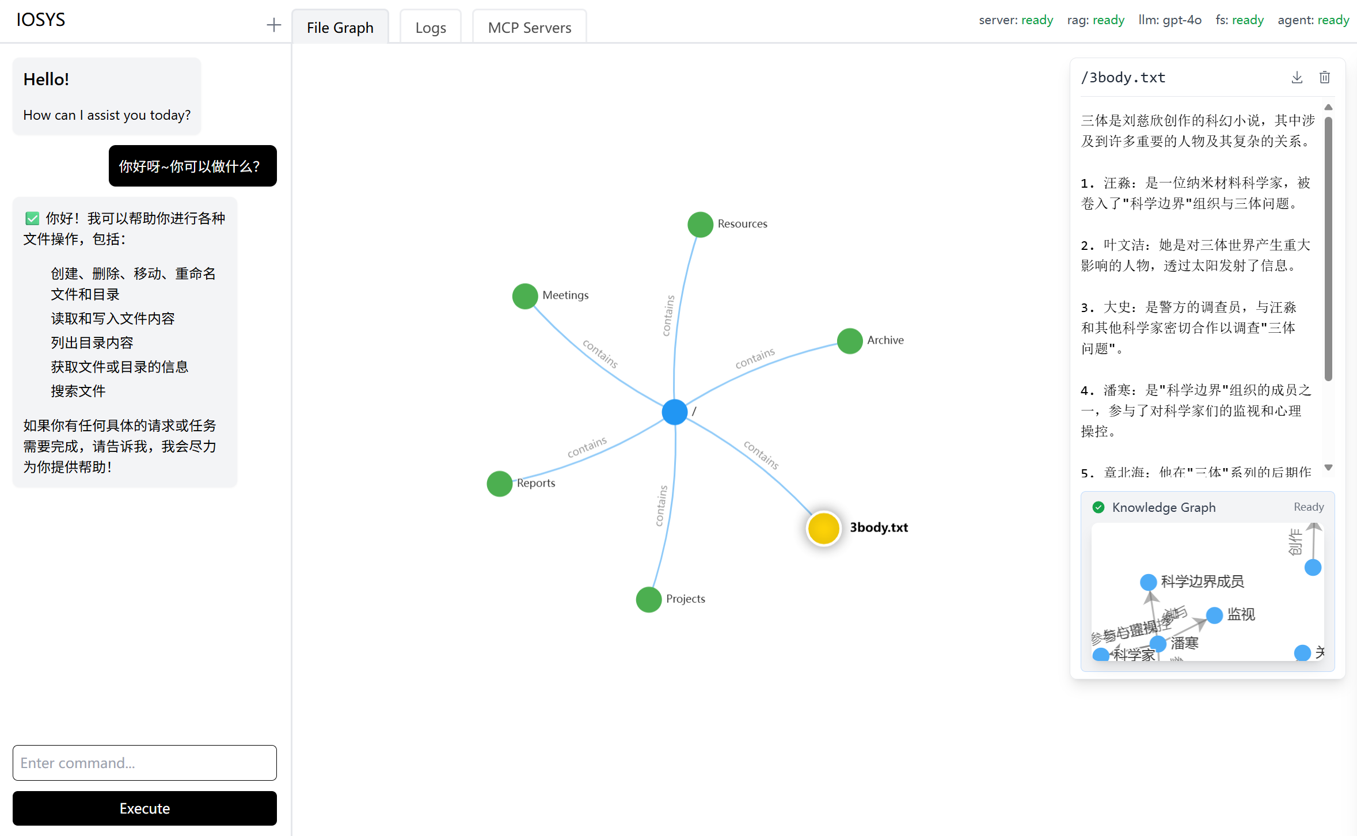Click the agent: ready status
Viewport: 1357px width, 836px height.
click(x=1313, y=20)
